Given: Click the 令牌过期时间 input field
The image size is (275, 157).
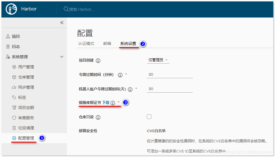Looking at the screenshot, I should click(x=170, y=75).
